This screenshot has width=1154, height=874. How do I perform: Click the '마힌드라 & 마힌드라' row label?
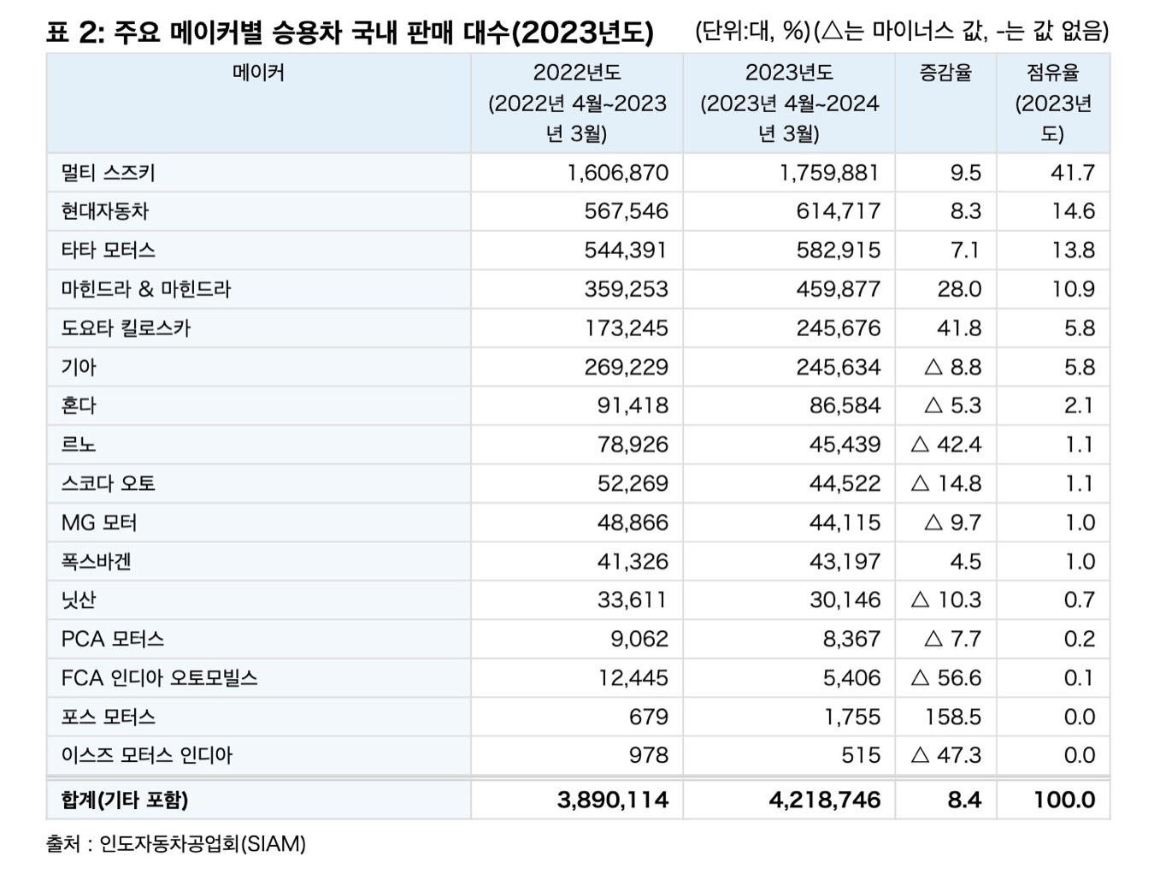coord(146,289)
